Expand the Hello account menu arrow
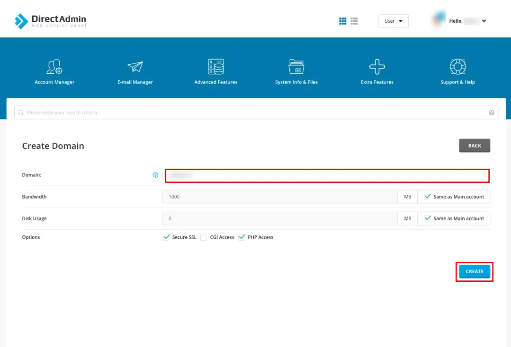This screenshot has width=511, height=347. pyautogui.click(x=484, y=21)
